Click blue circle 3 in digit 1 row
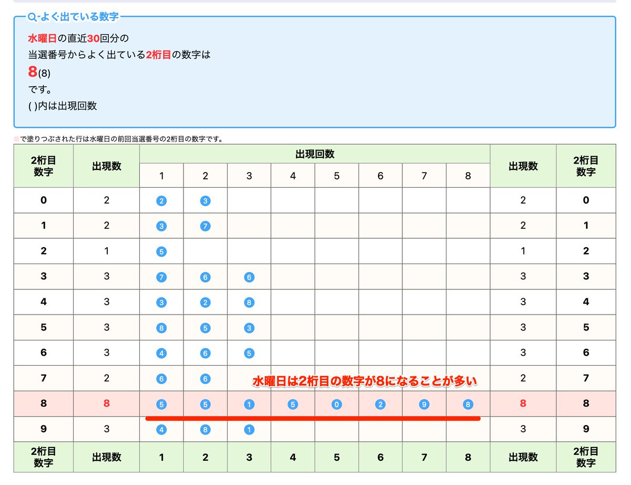The image size is (631, 485). [x=161, y=226]
